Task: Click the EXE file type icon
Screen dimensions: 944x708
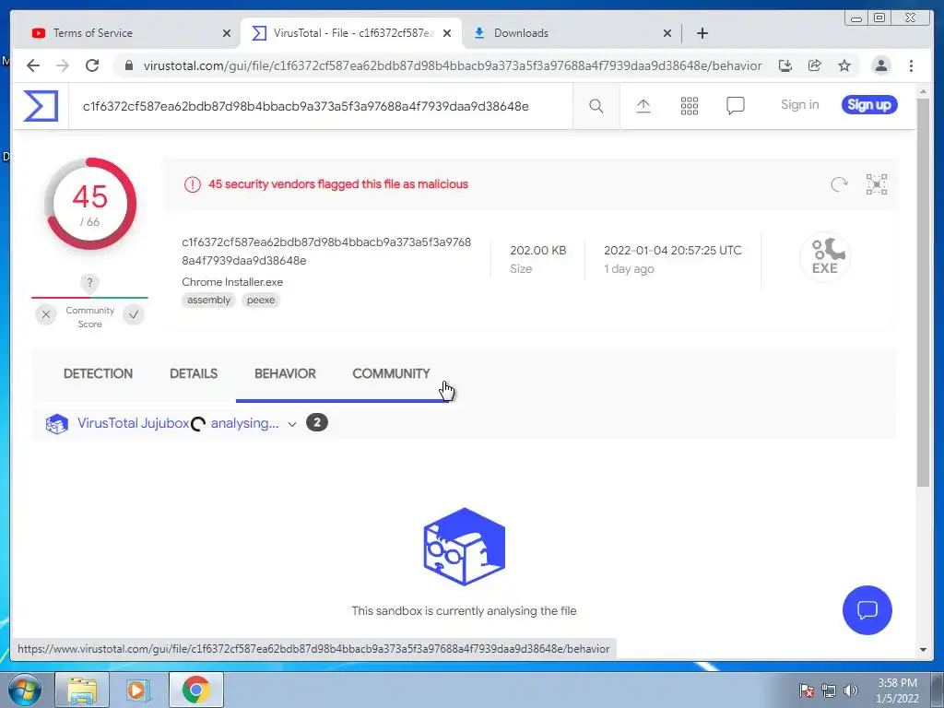Action: [x=825, y=257]
